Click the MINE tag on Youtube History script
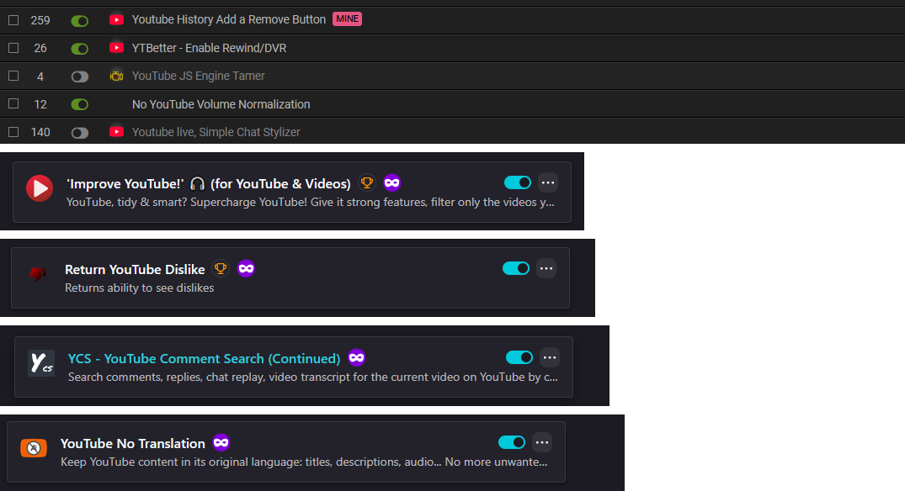Viewport: 905px width, 491px height. click(347, 19)
